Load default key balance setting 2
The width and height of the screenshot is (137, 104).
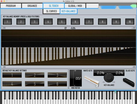click(35, 75)
